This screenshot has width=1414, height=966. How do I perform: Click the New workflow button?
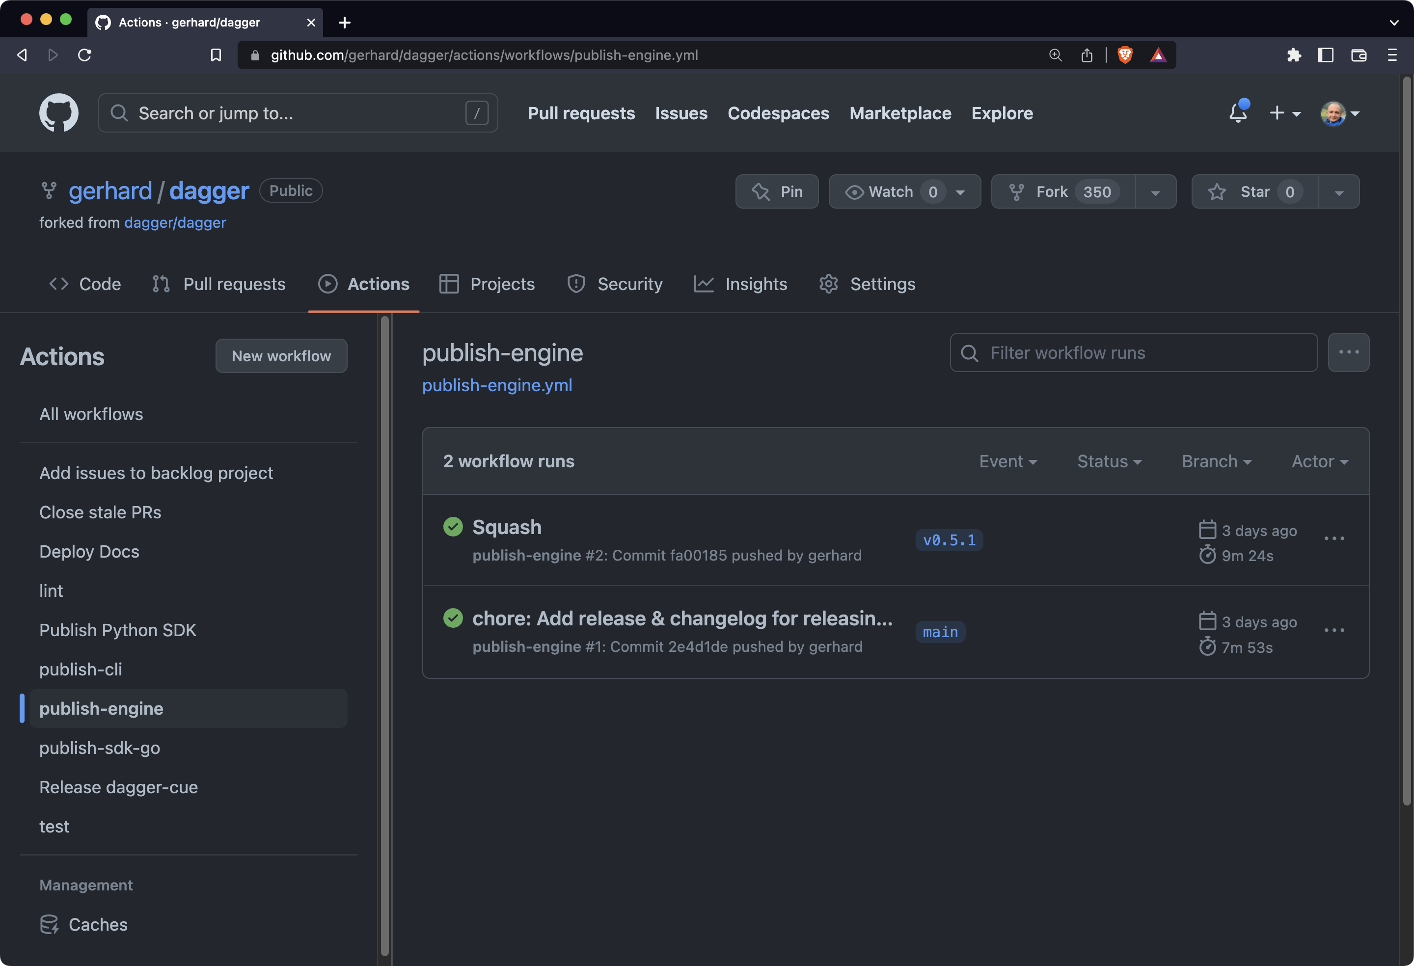pos(281,356)
